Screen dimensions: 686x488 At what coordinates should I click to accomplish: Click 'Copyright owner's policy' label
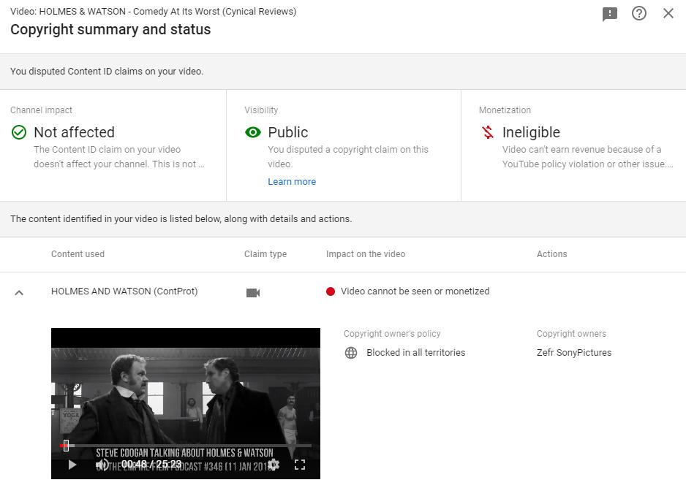[392, 334]
